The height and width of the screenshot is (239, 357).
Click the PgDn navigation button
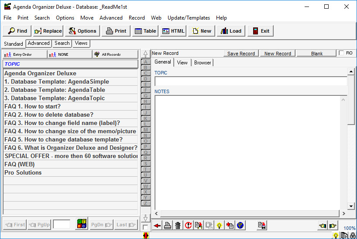[102, 225]
